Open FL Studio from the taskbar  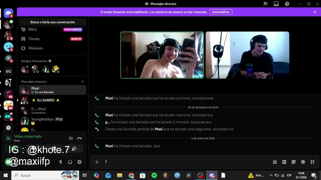click(x=166, y=175)
